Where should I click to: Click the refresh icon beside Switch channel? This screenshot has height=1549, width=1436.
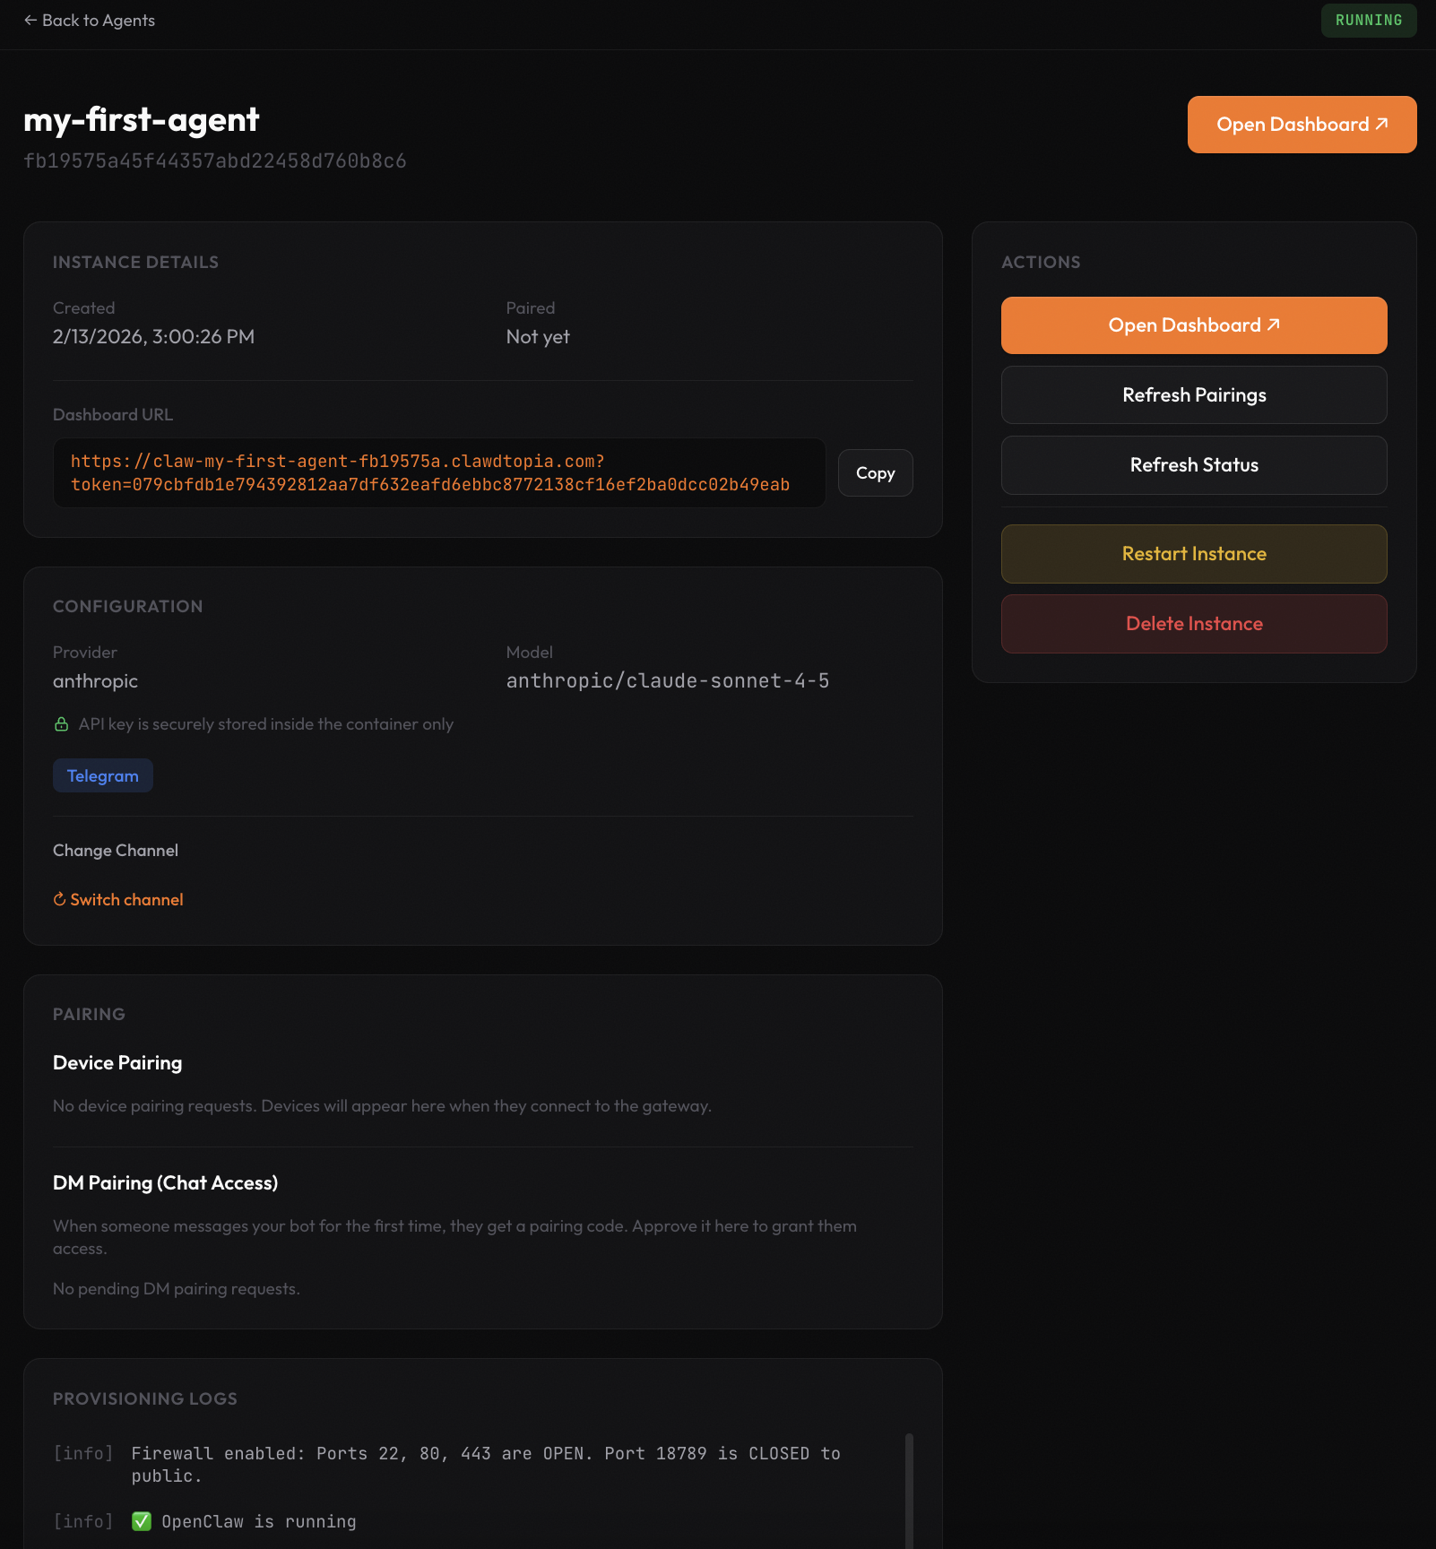[59, 899]
